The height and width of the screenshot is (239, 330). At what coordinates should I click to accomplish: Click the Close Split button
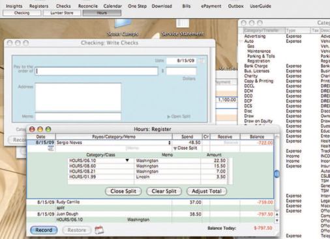tap(123, 191)
